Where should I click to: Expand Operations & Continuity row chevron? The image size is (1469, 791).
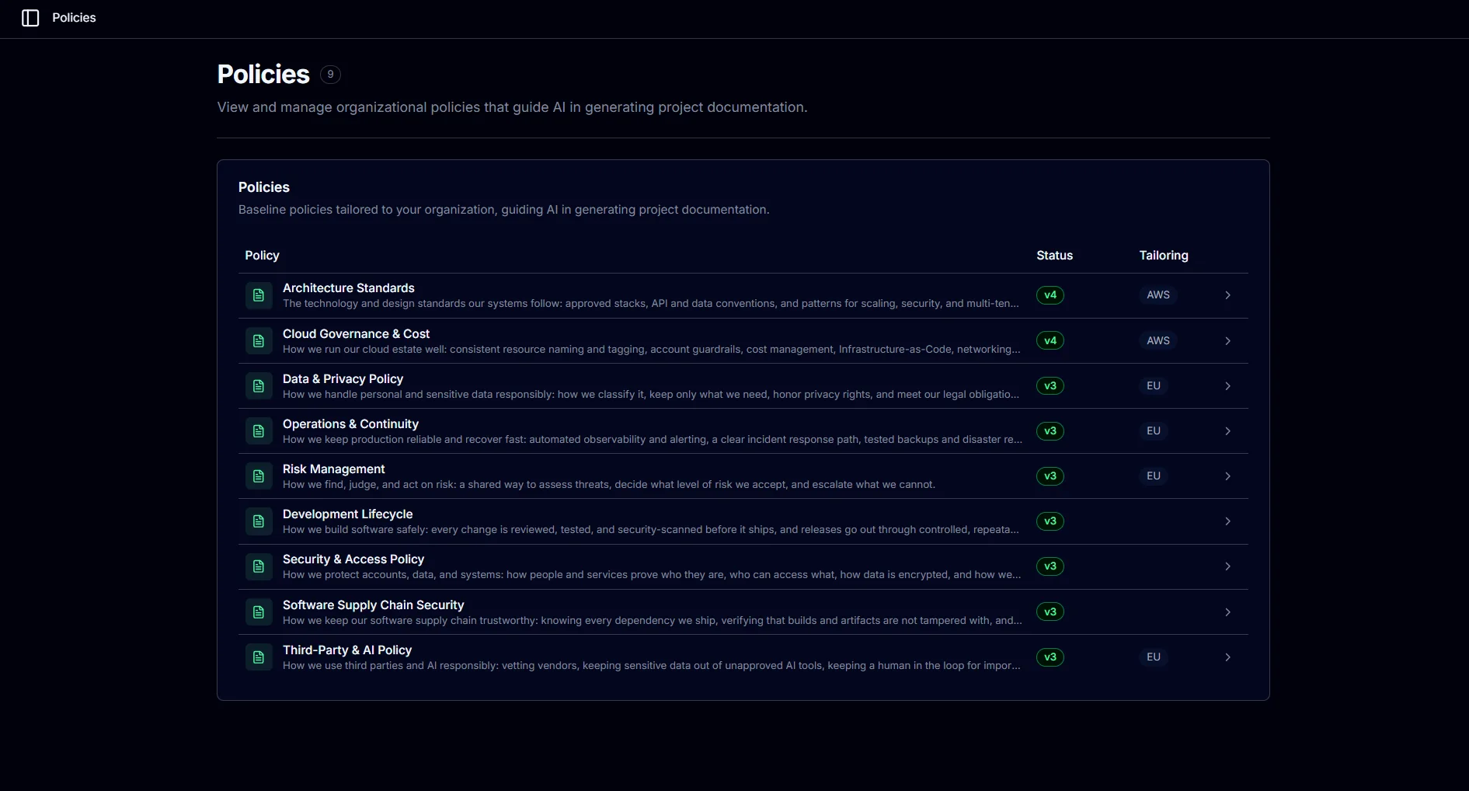[x=1227, y=431]
